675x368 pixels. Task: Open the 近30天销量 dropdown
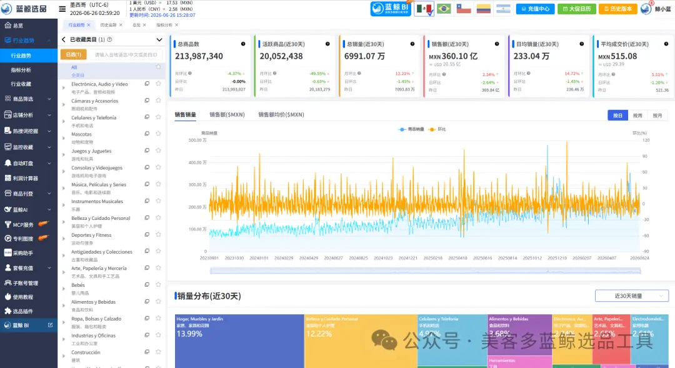click(x=631, y=296)
